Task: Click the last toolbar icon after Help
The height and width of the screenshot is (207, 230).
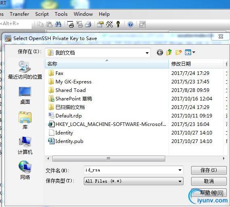Action: (143, 24)
